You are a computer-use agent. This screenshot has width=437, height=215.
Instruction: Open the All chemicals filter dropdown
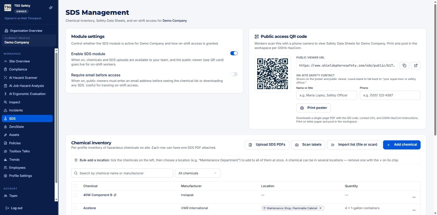click(x=198, y=173)
